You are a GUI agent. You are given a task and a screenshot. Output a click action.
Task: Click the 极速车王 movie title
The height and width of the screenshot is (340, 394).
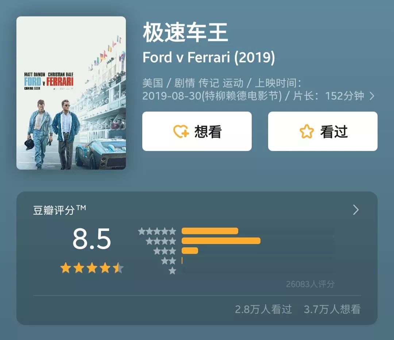(x=185, y=33)
